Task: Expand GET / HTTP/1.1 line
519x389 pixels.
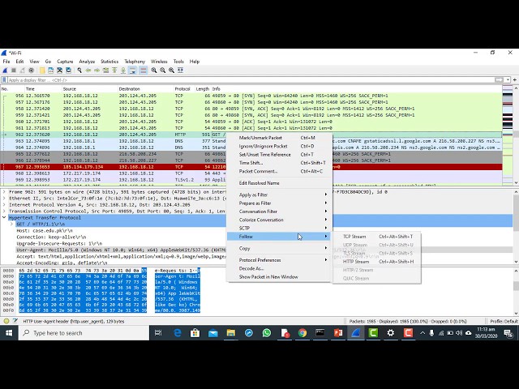Action: pos(12,224)
